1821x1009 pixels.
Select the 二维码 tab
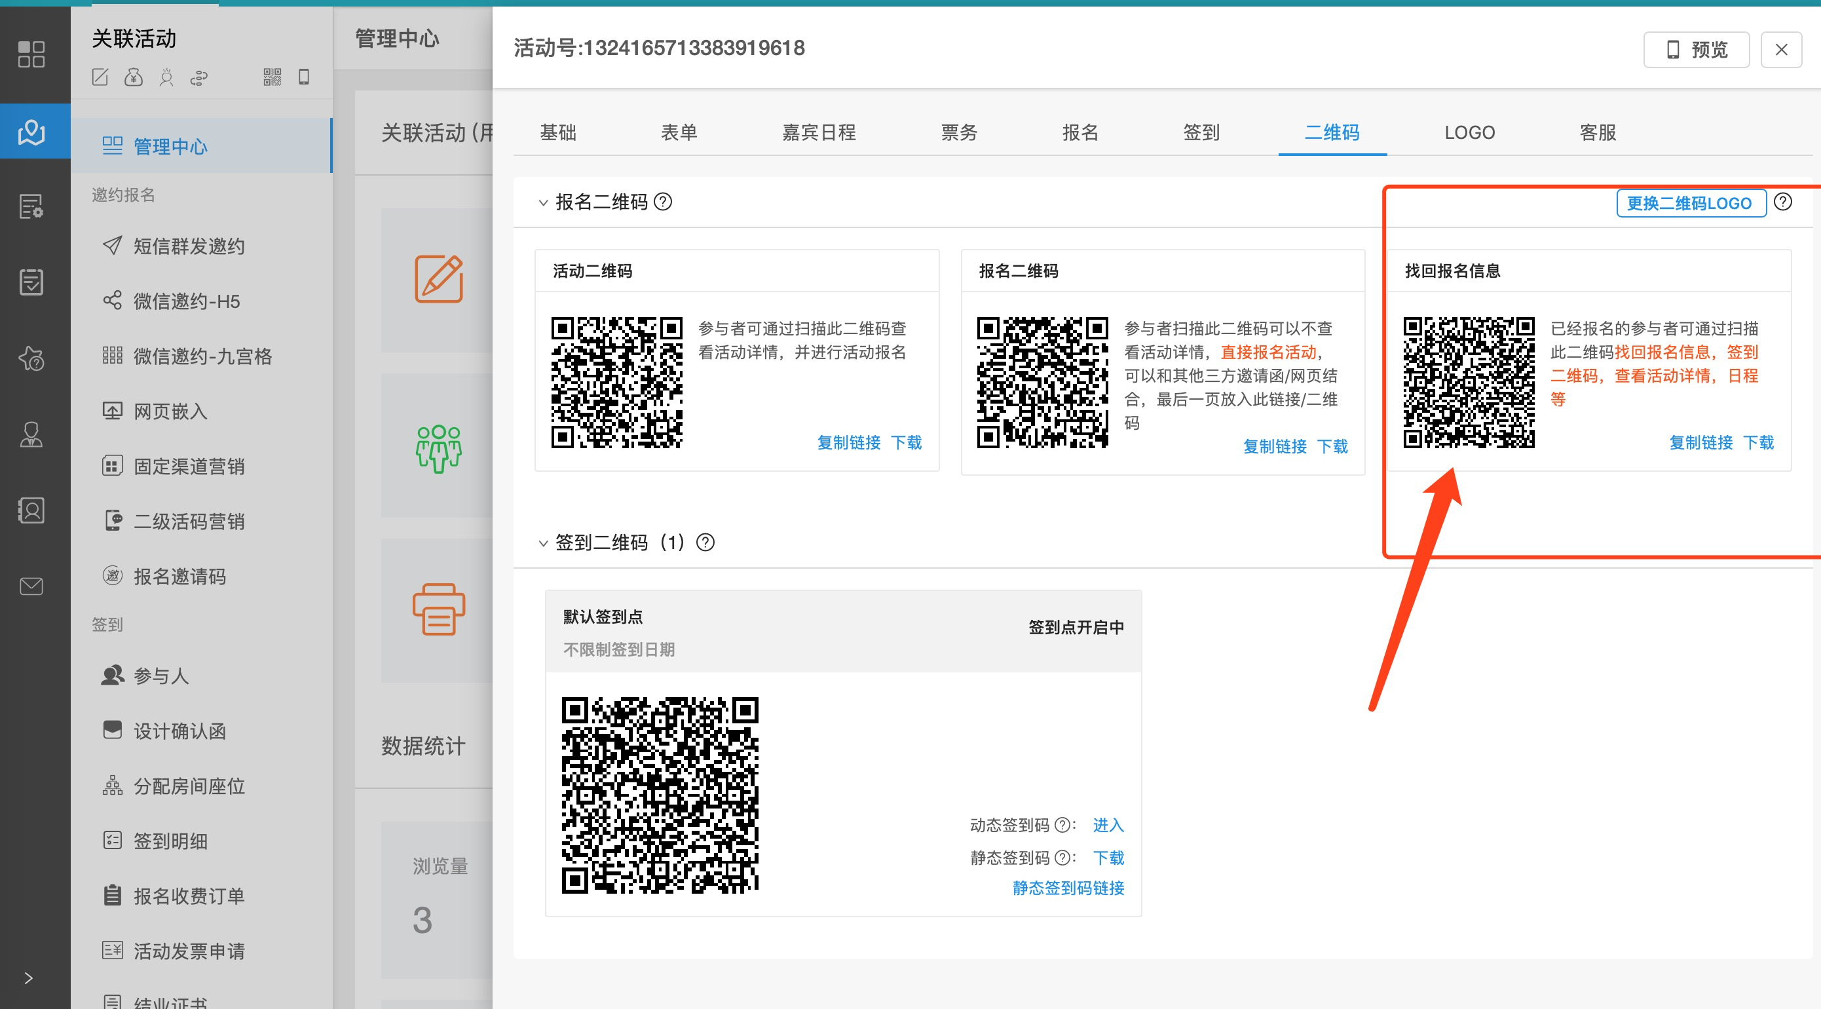(x=1332, y=132)
